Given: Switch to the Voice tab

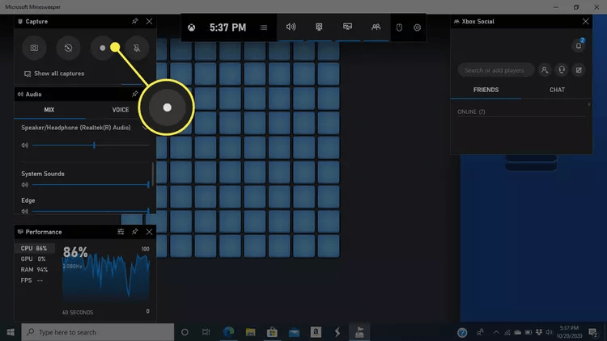Looking at the screenshot, I should (120, 110).
